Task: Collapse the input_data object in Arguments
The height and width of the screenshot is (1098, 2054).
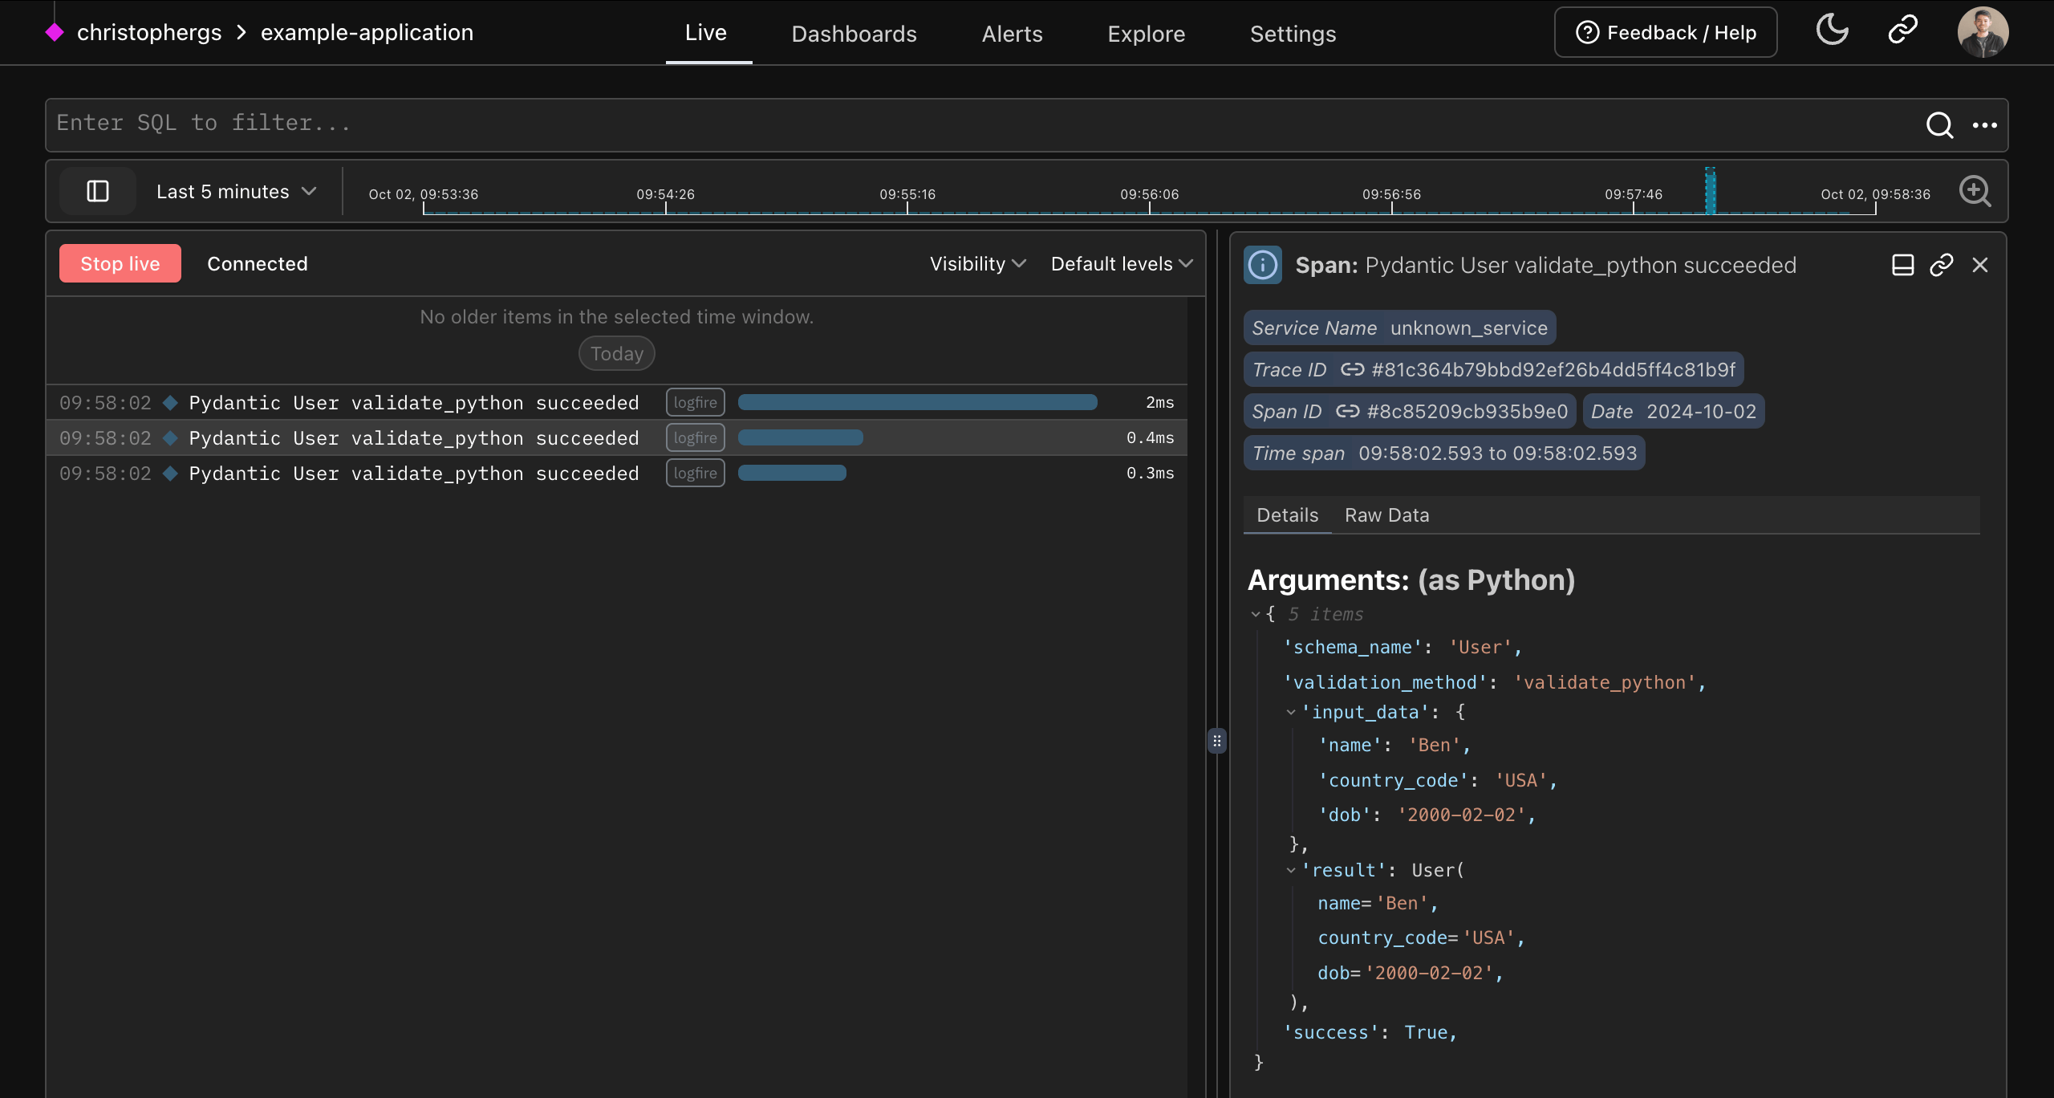Action: (x=1291, y=712)
